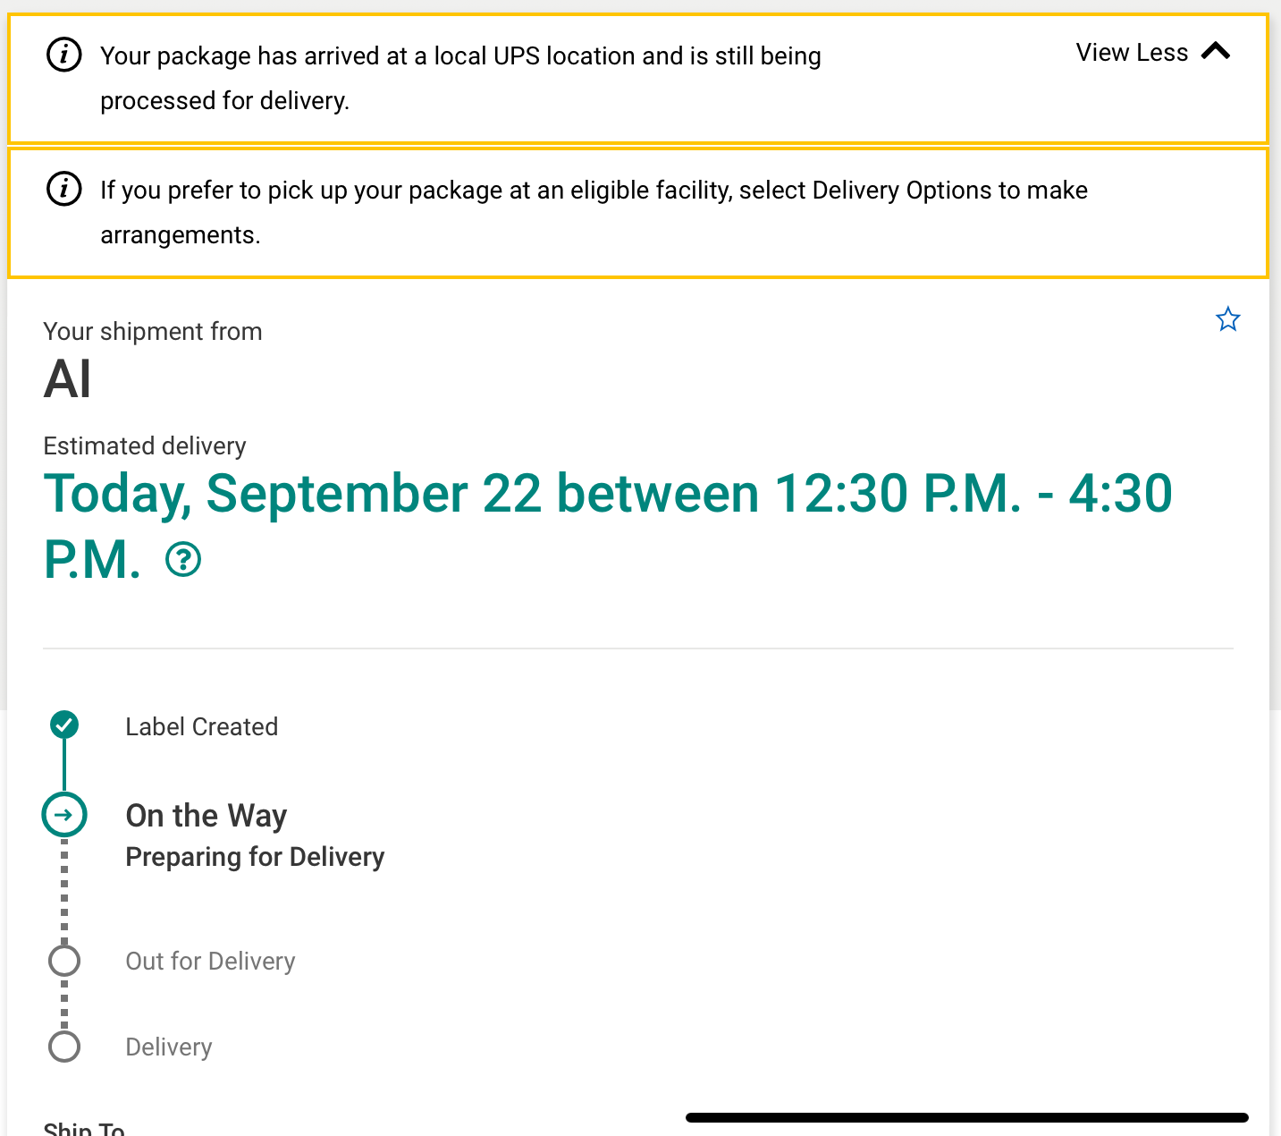This screenshot has width=1281, height=1136.
Task: Select the Label Created checkmark icon
Action: coord(64,725)
